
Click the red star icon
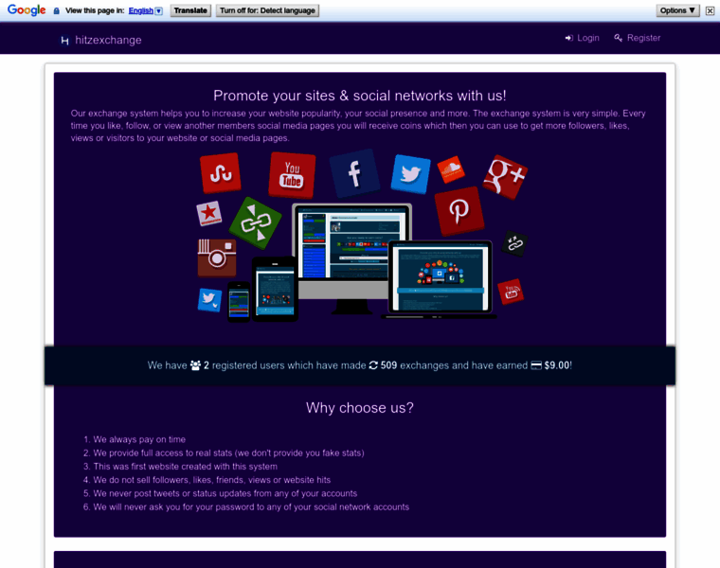click(208, 214)
